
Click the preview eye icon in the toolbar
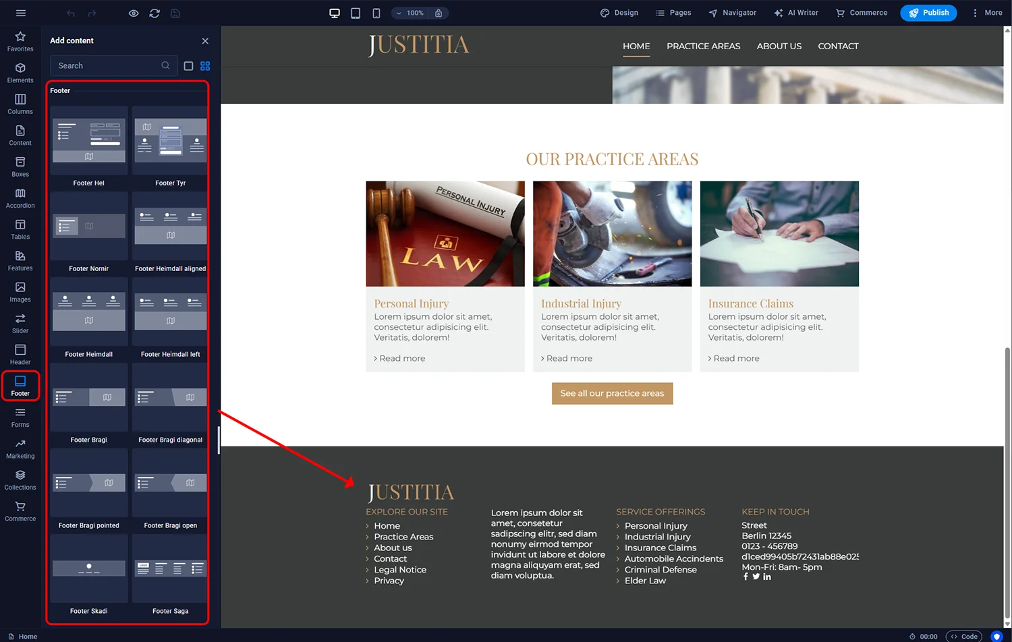tap(133, 13)
